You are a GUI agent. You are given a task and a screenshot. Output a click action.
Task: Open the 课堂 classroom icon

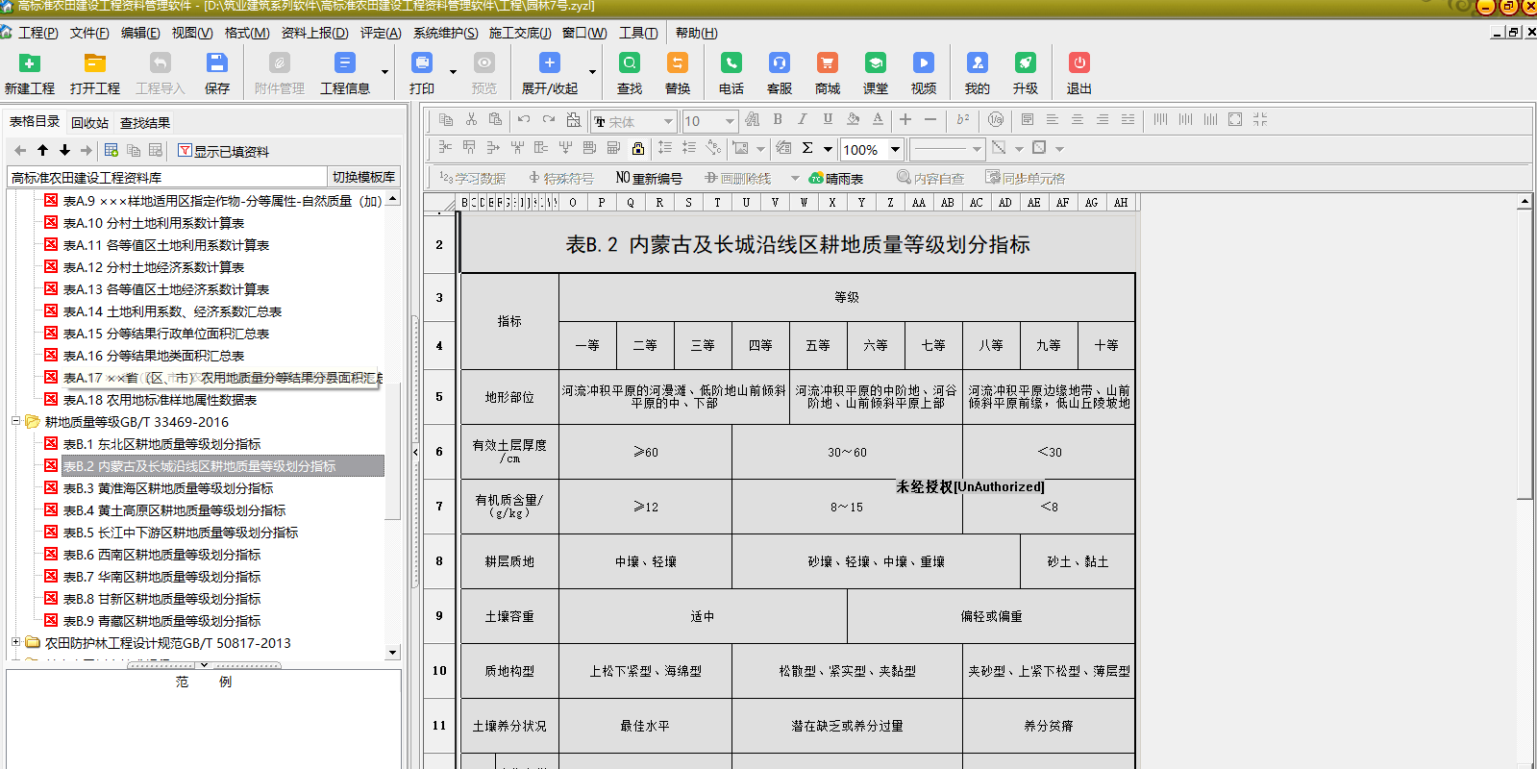point(875,63)
